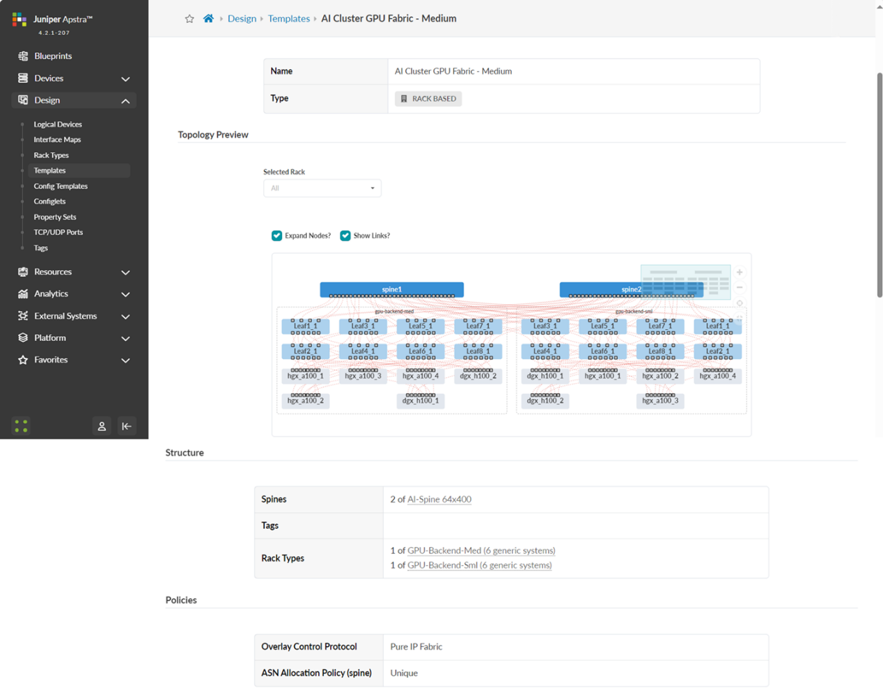Uncheck the Expand Nodes checkbox
The image size is (883, 700).
point(277,236)
